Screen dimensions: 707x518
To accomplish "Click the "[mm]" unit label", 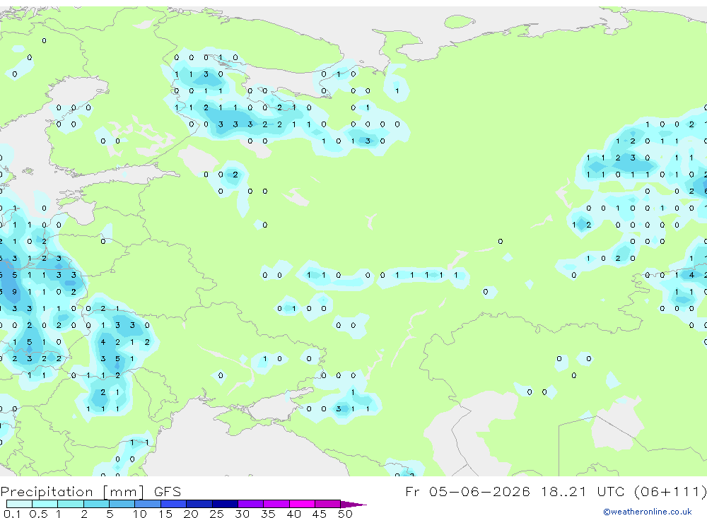I will [124, 492].
